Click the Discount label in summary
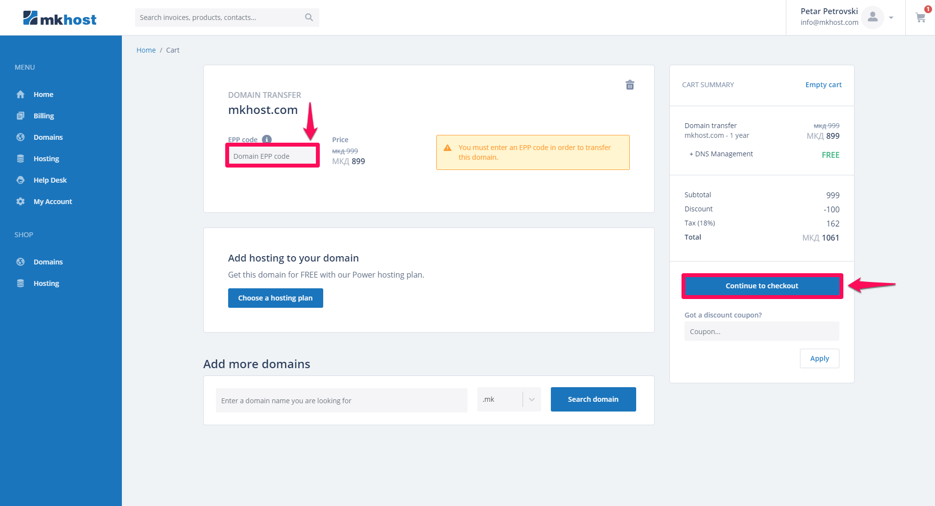 [699, 209]
